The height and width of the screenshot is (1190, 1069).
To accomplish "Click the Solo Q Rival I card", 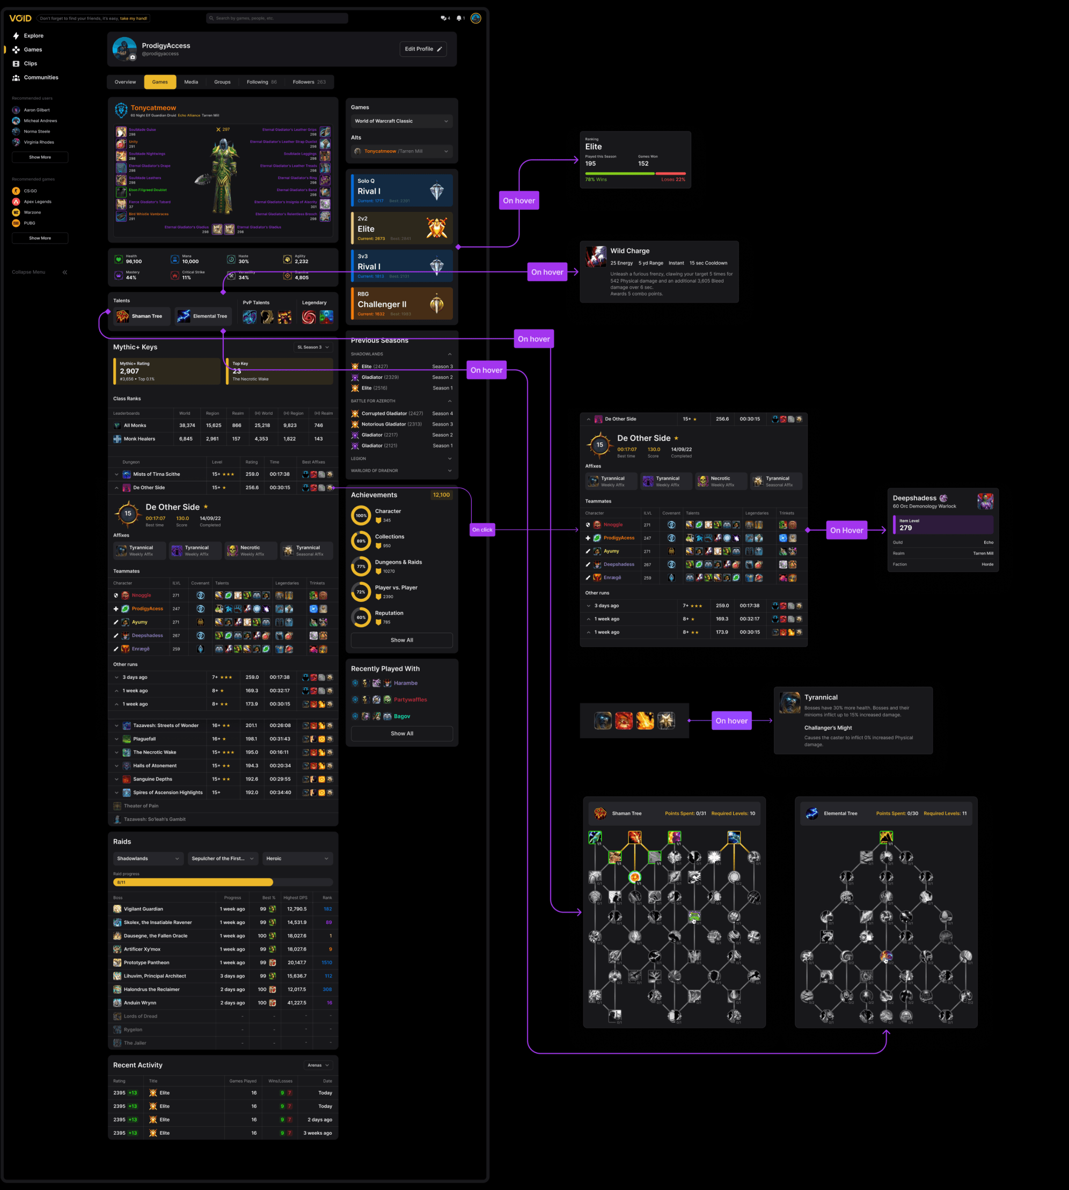I will [x=402, y=190].
